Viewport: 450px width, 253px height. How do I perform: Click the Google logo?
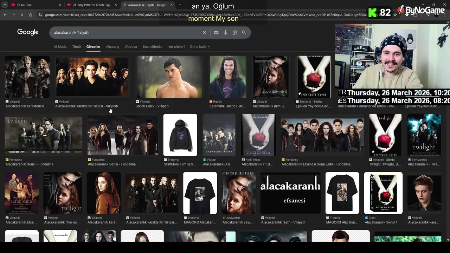tap(28, 32)
